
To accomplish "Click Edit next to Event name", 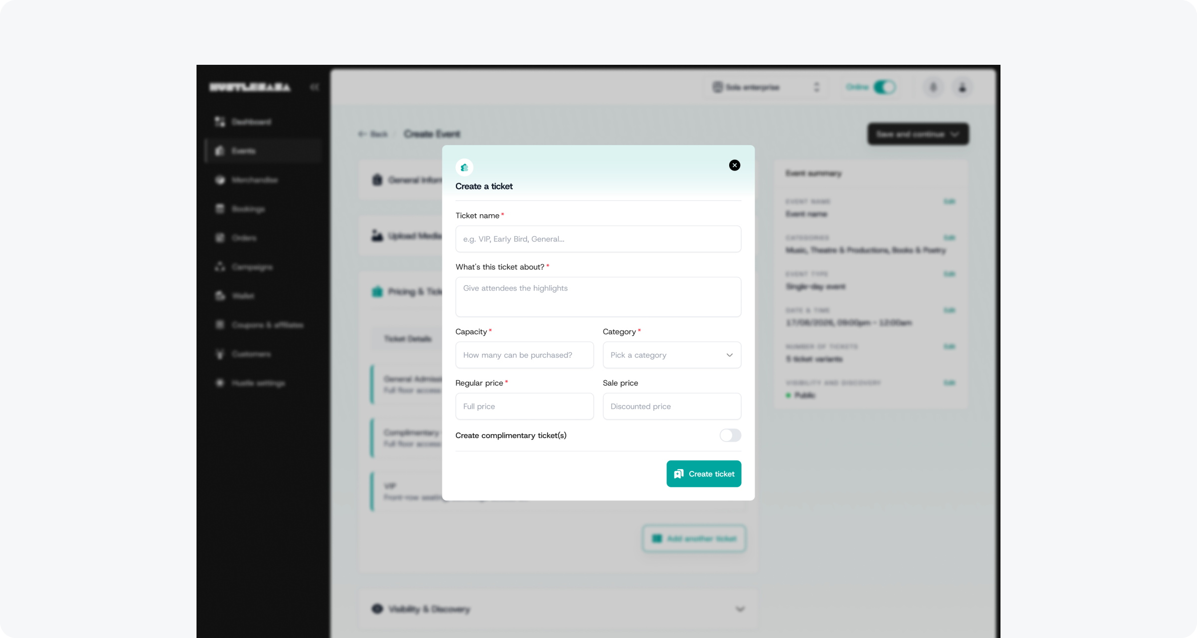I will [x=949, y=201].
